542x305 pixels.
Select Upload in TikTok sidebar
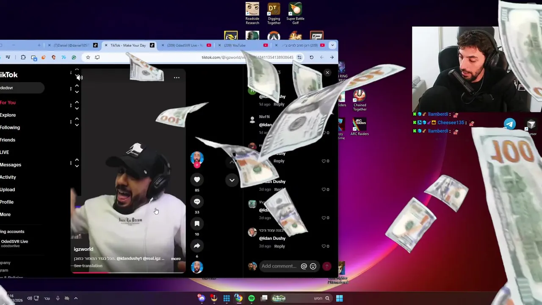(x=7, y=189)
